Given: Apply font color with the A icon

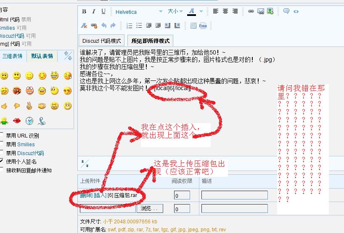Looking at the screenshot, I should (191, 11).
